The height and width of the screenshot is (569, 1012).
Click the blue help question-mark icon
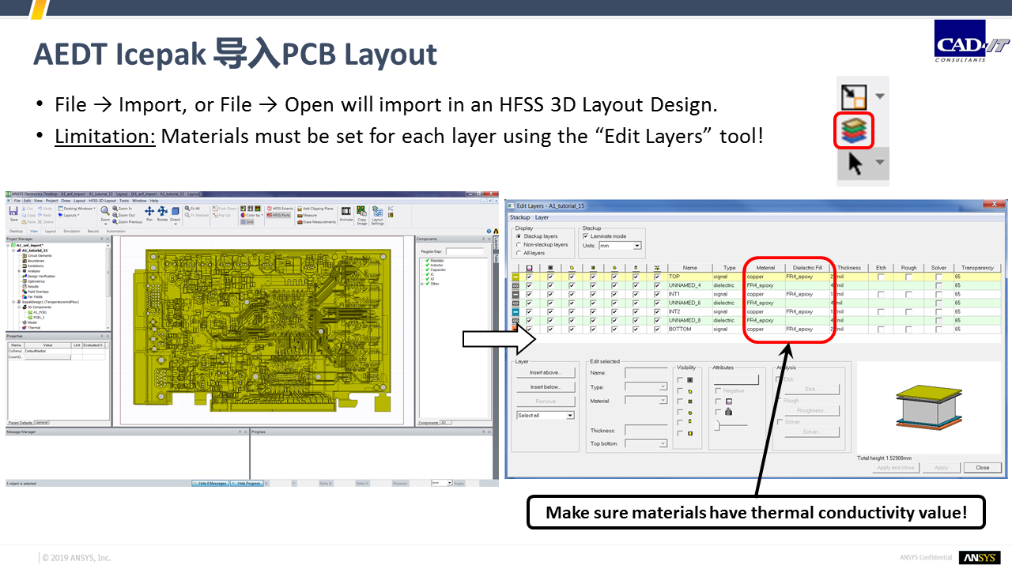point(489,231)
